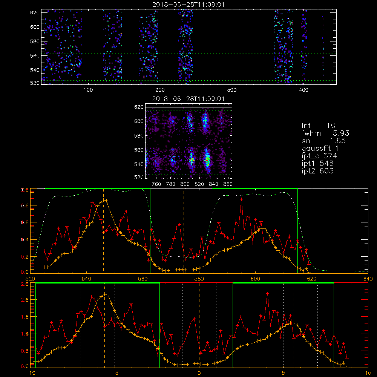Click x-axis label 760 on middle zoomed image

click(156, 184)
